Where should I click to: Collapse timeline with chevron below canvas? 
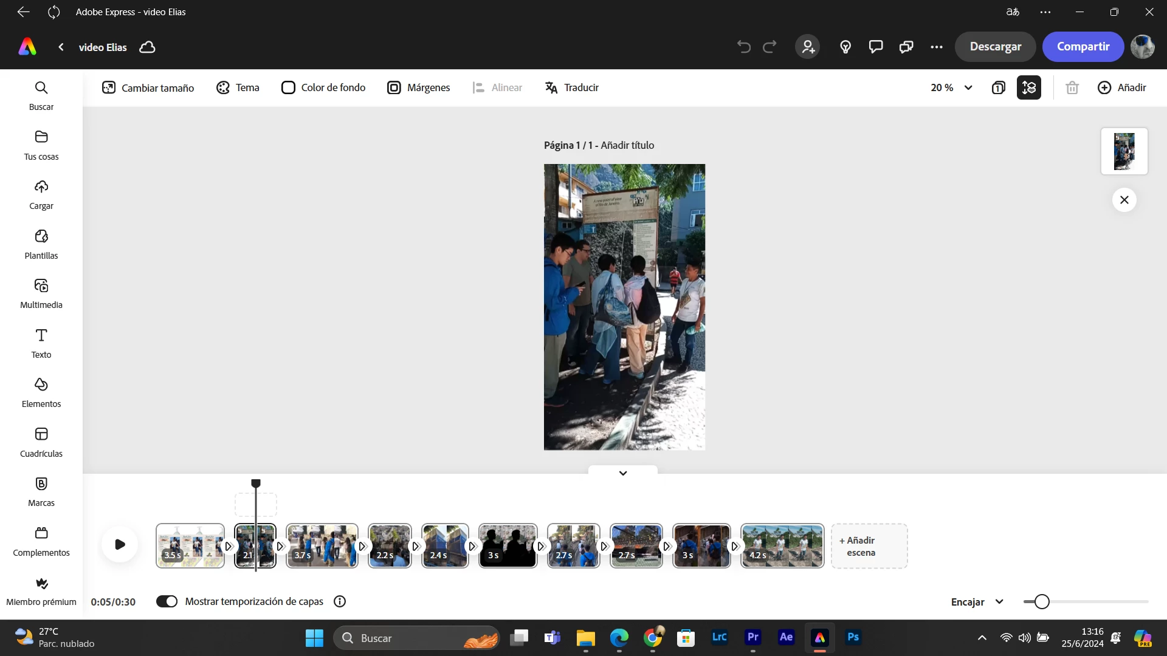click(622, 473)
